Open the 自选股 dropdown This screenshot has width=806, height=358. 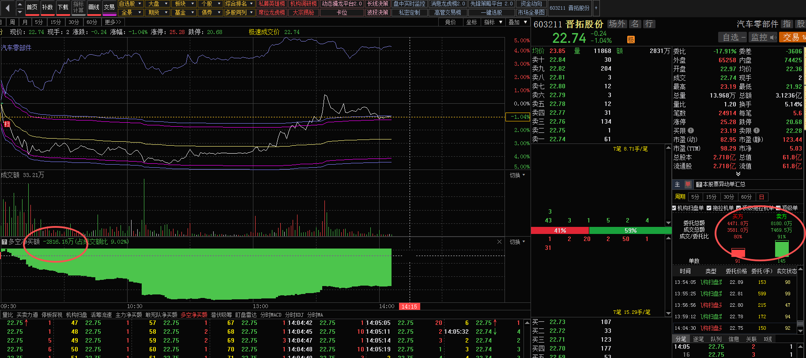tap(131, 4)
